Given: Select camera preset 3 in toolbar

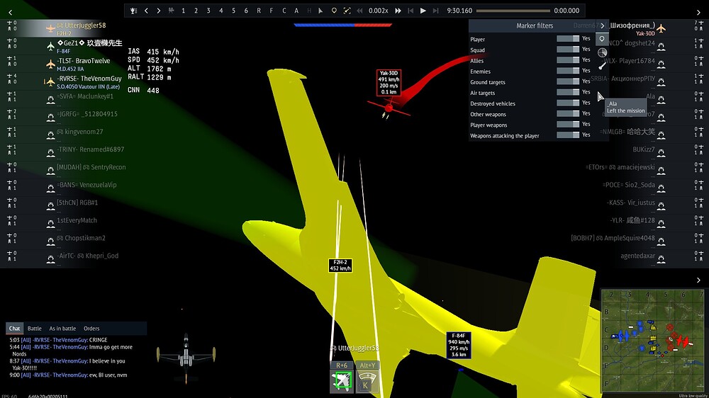Looking at the screenshot, I should [x=208, y=11].
